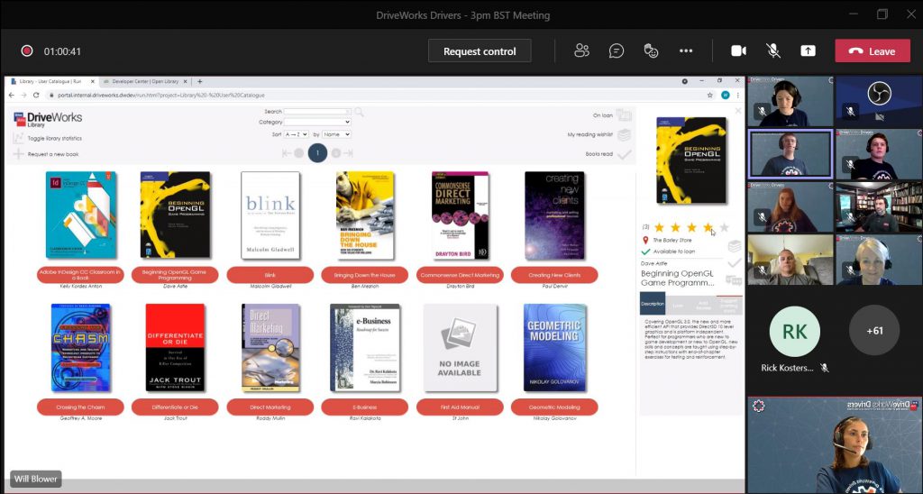The height and width of the screenshot is (494, 923).
Task: Bookmark the page with the star icon
Action: [710, 95]
